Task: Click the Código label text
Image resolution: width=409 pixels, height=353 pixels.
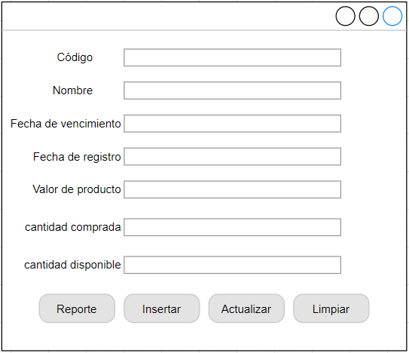Action: coord(75,57)
